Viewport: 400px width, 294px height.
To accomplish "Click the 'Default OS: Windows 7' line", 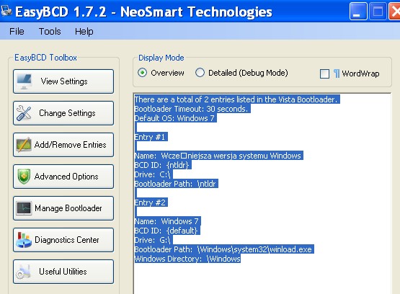I will tap(176, 118).
